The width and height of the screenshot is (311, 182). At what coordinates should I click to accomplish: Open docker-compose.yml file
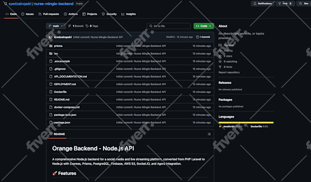(67, 107)
